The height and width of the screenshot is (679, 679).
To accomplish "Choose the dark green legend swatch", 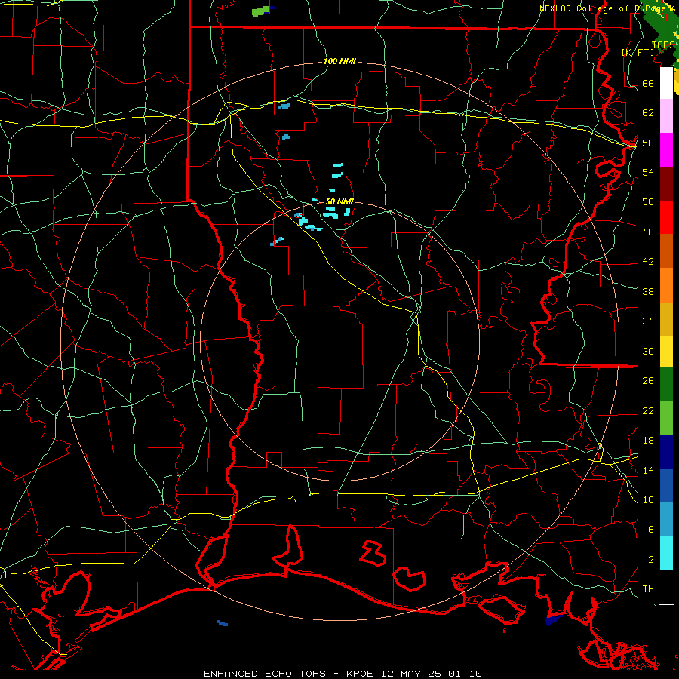I will pyautogui.click(x=666, y=384).
